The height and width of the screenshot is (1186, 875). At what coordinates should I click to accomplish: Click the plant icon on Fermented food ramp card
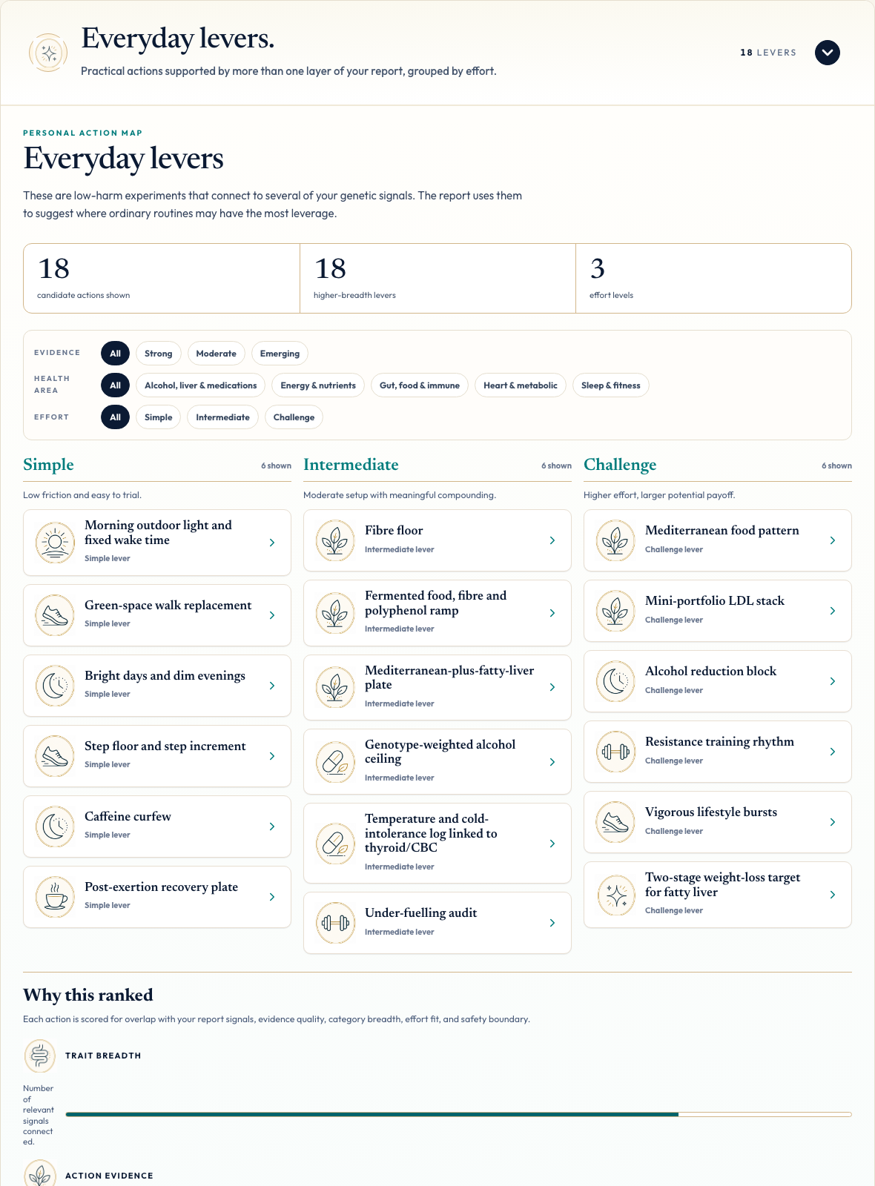pos(335,613)
